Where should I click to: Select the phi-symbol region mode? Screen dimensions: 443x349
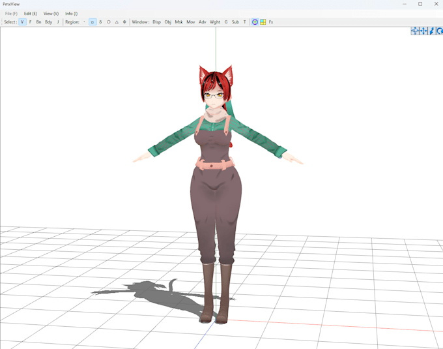coord(124,22)
